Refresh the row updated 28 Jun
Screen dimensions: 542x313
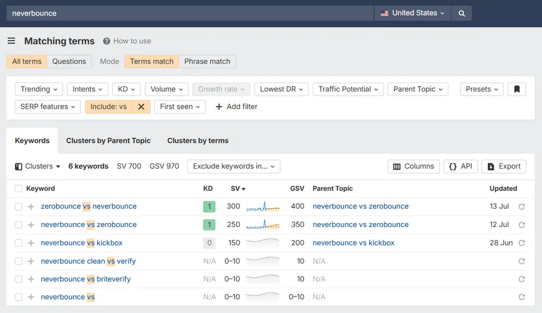521,243
